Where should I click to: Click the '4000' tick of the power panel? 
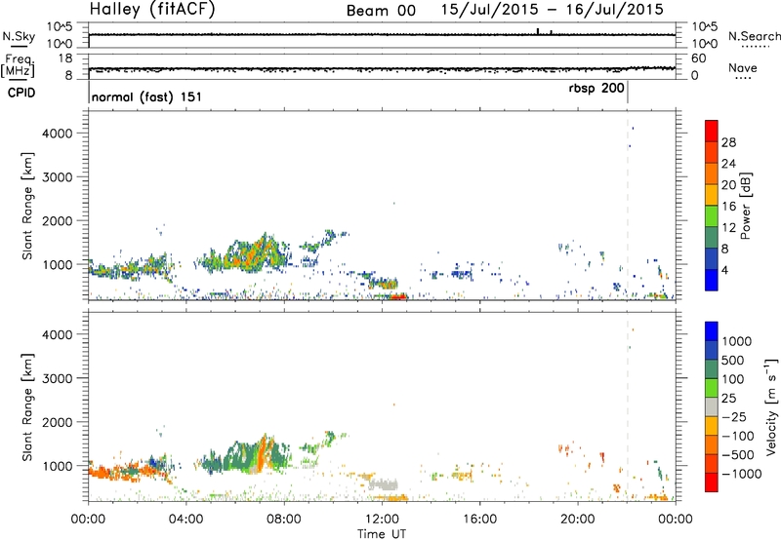pos(57,134)
